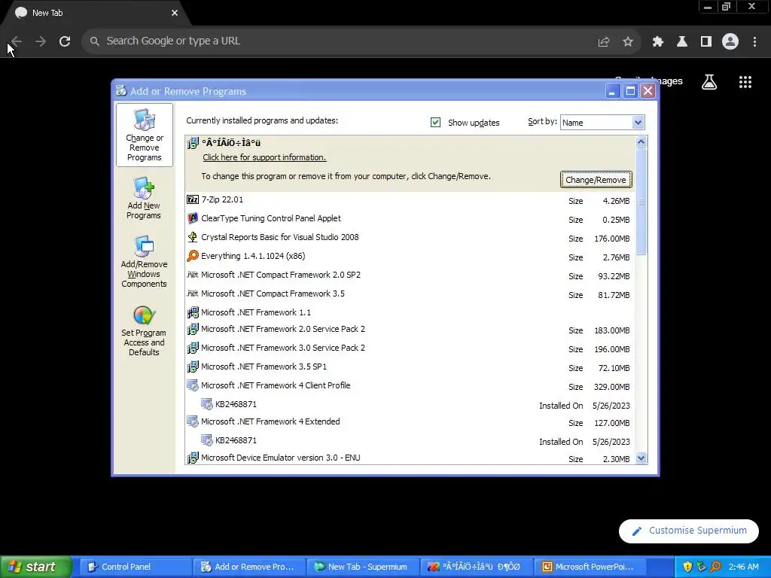Click 176.00MB size value

(611, 239)
